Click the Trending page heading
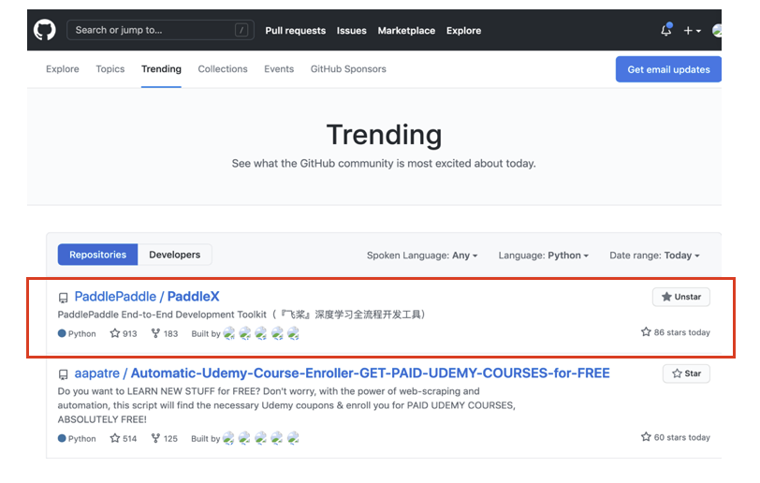Screen dimensions: 760x483 [385, 135]
